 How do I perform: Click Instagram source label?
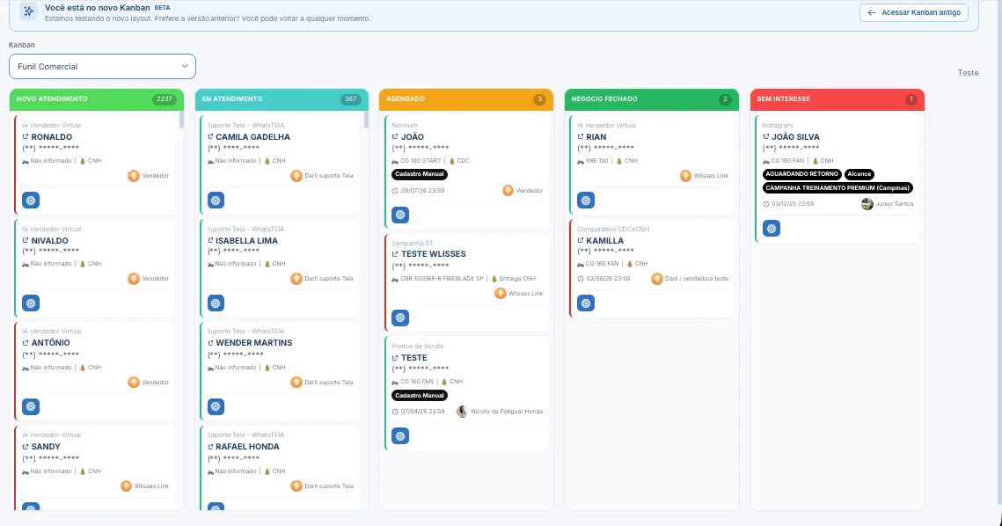click(x=777, y=125)
